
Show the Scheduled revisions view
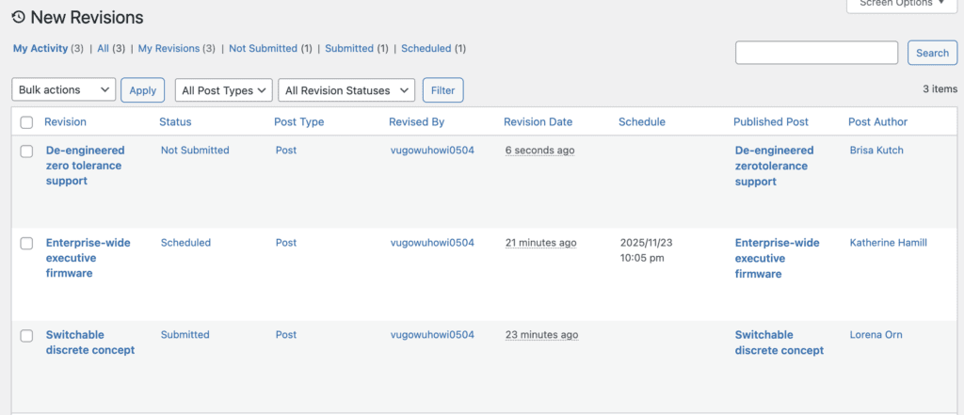[x=426, y=48]
